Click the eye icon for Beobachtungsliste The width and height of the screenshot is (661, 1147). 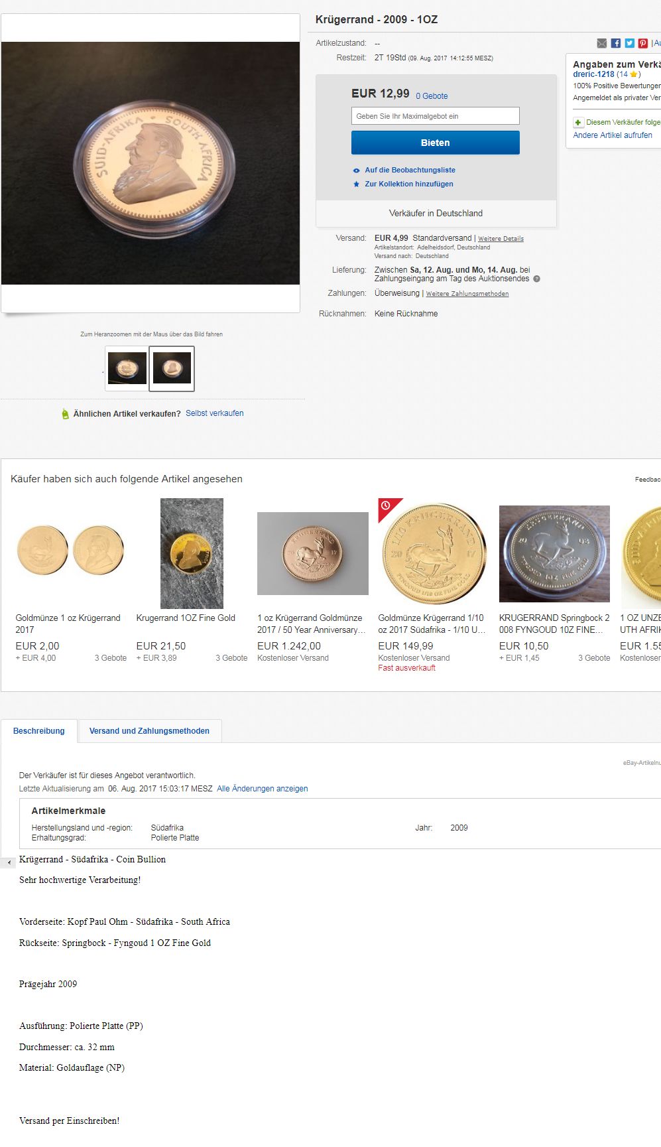coord(356,170)
